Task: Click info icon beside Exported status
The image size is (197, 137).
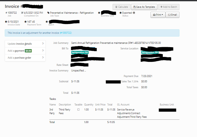Action: coord(134,13)
